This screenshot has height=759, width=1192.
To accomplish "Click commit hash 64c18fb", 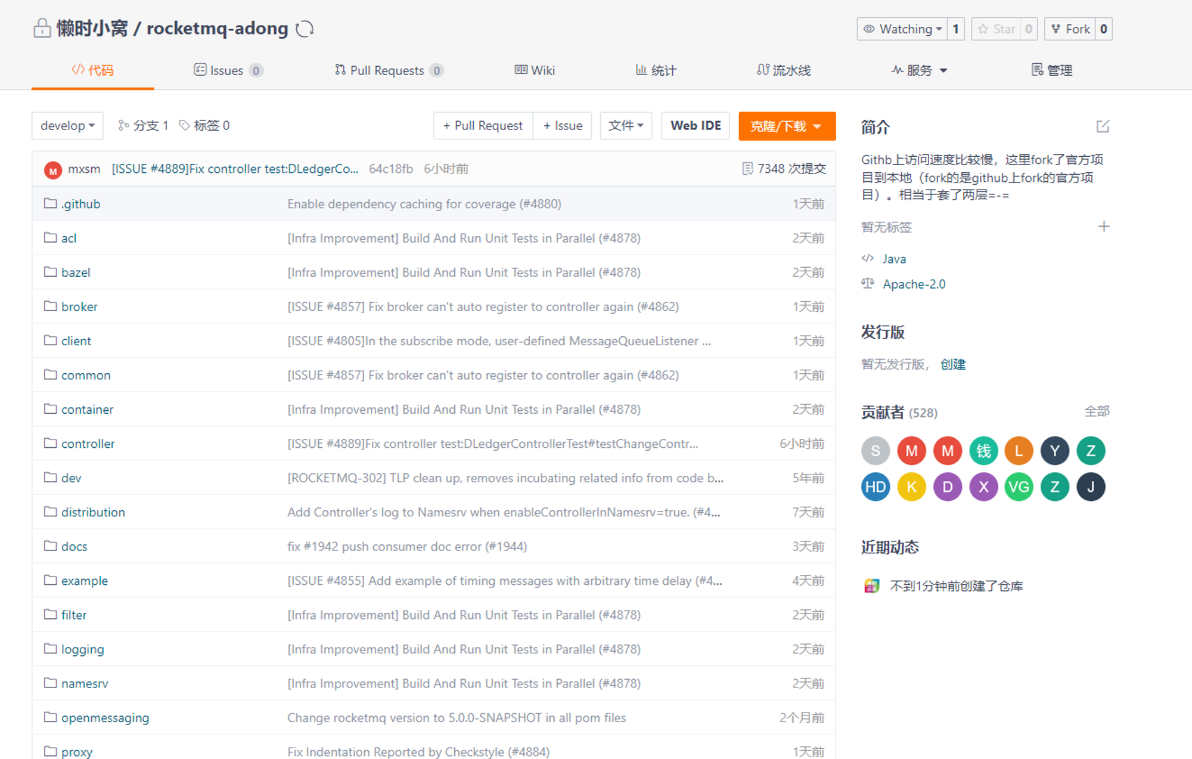I will pos(391,169).
